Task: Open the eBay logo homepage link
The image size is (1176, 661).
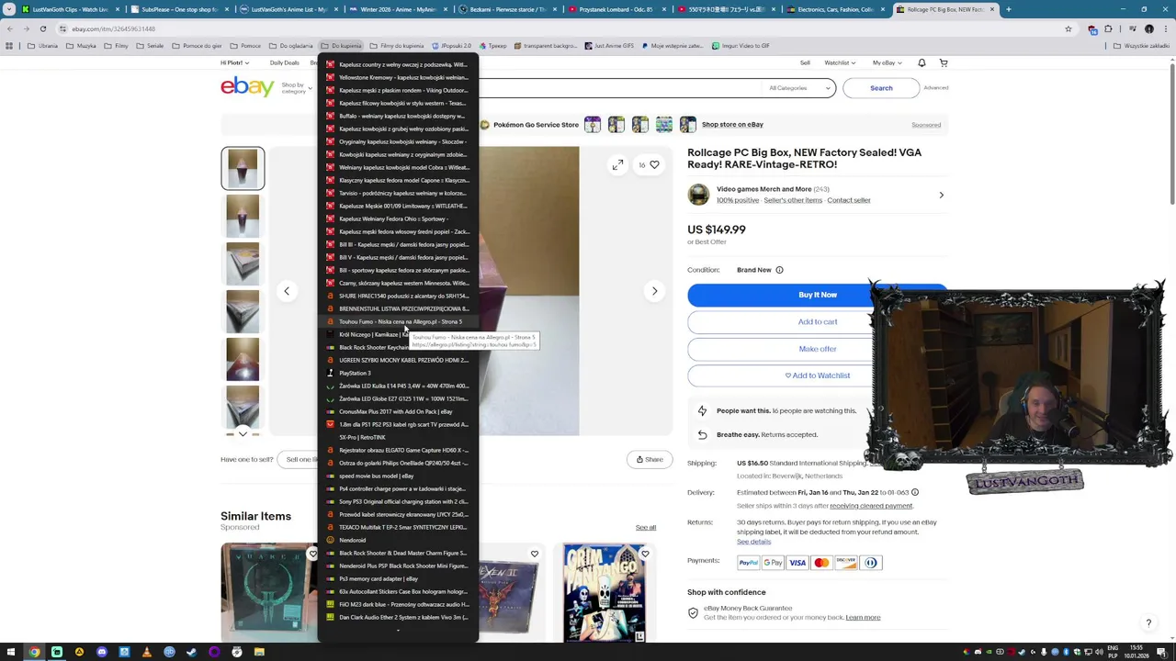Action: pos(247,87)
